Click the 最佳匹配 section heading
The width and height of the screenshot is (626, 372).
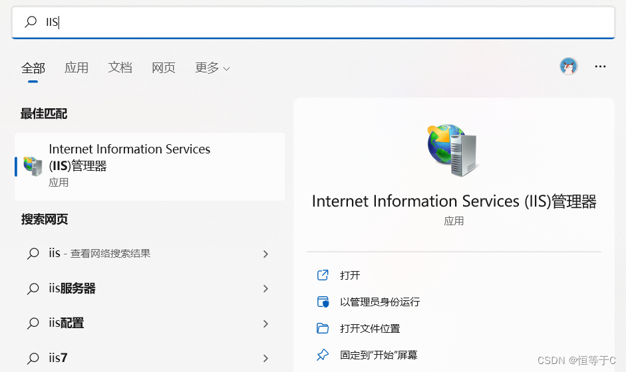coord(44,114)
